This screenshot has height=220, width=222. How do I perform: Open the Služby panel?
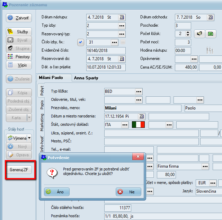(19, 32)
